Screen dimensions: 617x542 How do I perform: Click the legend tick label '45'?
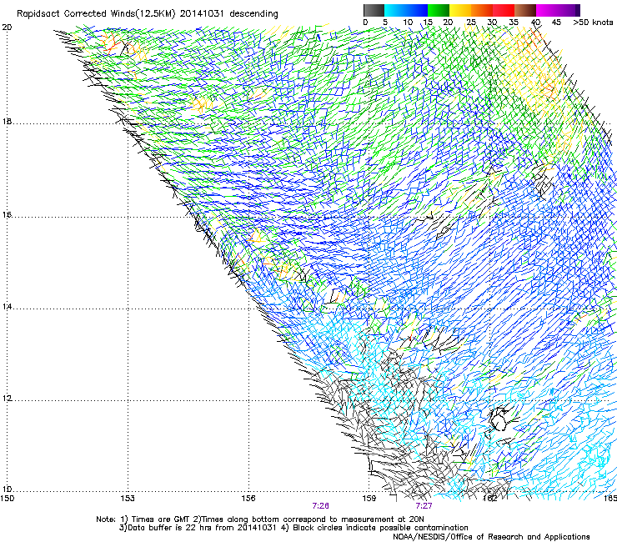click(556, 23)
